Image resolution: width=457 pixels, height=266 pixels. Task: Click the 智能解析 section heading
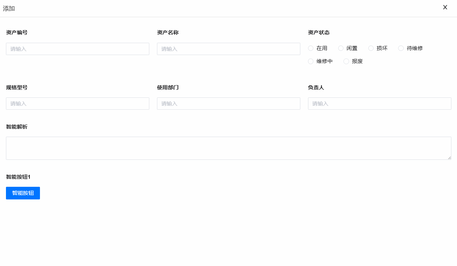click(16, 127)
